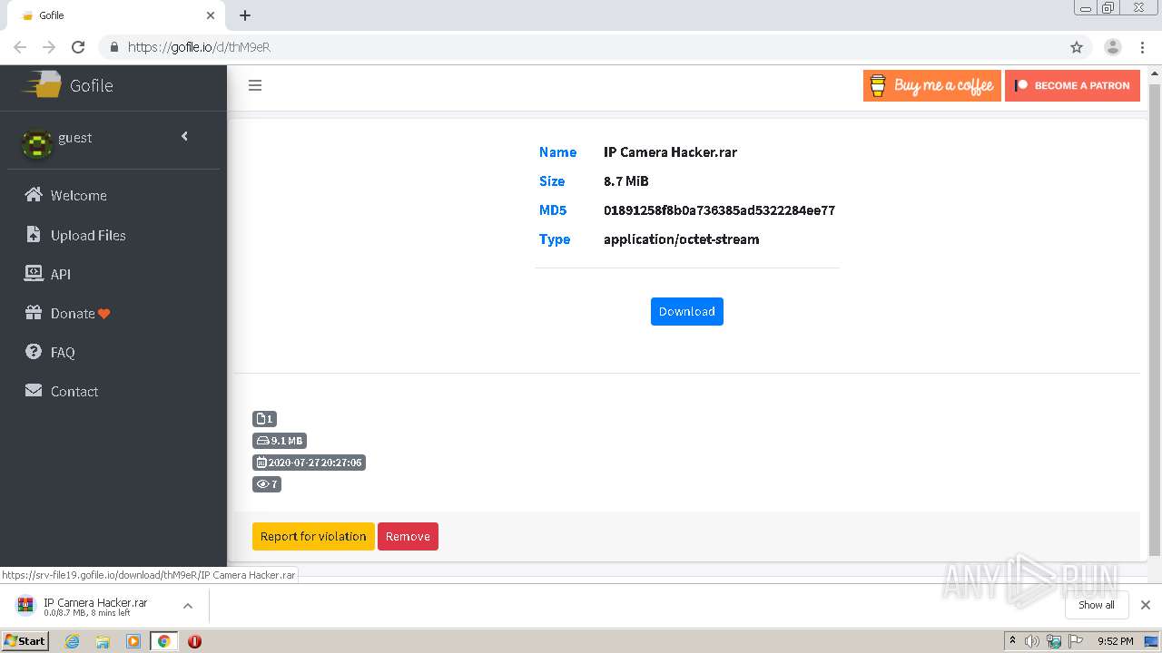Bookmark this page with star icon

pyautogui.click(x=1077, y=47)
